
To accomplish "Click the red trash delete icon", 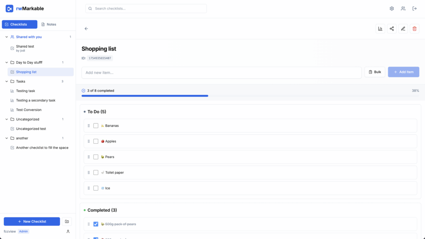I will click(x=414, y=29).
